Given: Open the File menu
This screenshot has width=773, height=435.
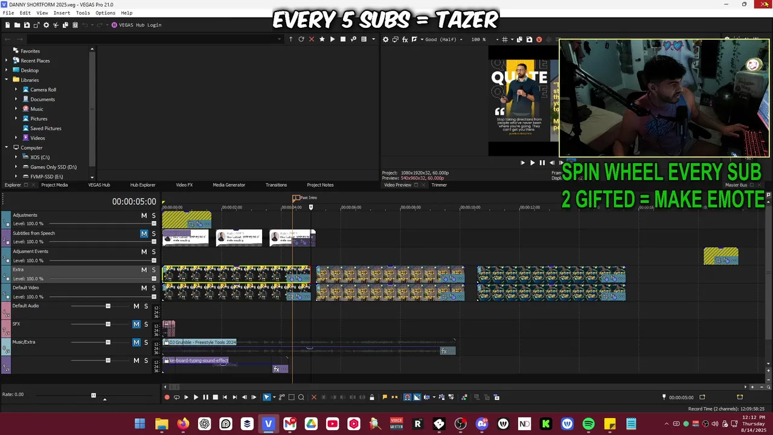Looking at the screenshot, I should pos(8,13).
